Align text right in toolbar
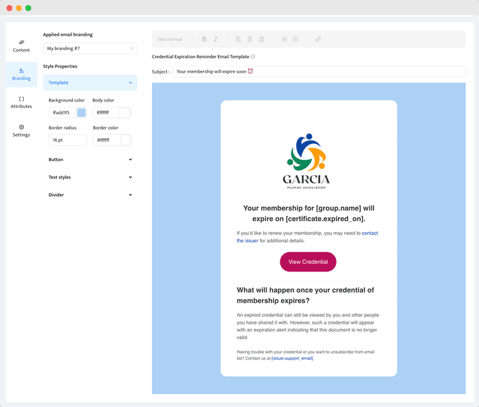 [261, 40]
